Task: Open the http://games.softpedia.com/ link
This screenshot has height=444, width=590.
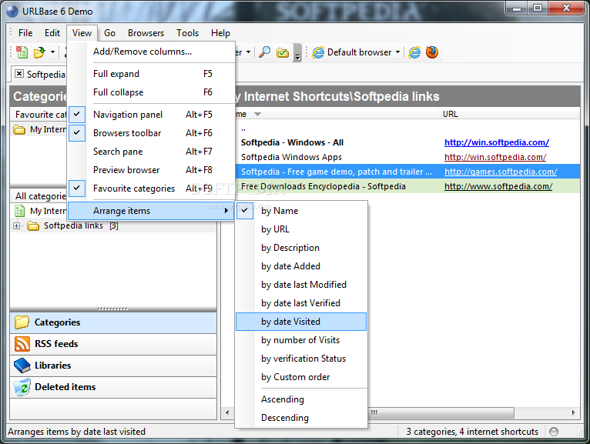Action: coord(501,172)
